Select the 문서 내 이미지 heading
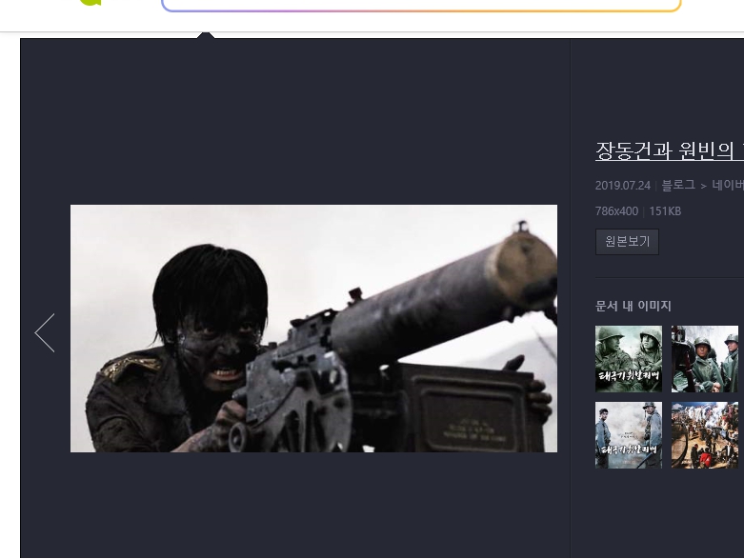 pos(633,306)
